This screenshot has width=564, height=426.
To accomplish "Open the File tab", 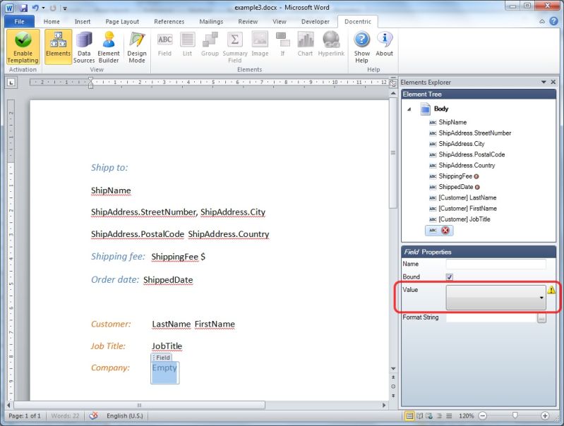I will click(20, 22).
